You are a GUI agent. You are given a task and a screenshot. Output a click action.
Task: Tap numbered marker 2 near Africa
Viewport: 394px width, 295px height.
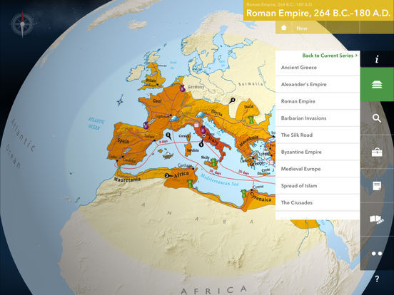click(168, 176)
